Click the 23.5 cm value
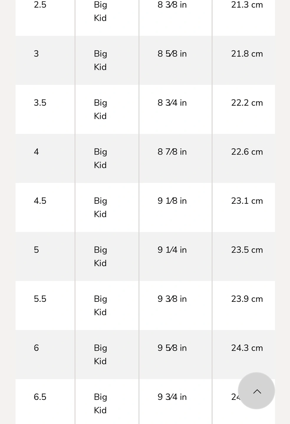The height and width of the screenshot is (424, 290). pyautogui.click(x=247, y=250)
